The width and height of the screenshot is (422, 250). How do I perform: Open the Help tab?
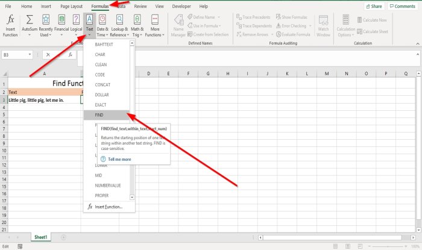click(x=204, y=6)
